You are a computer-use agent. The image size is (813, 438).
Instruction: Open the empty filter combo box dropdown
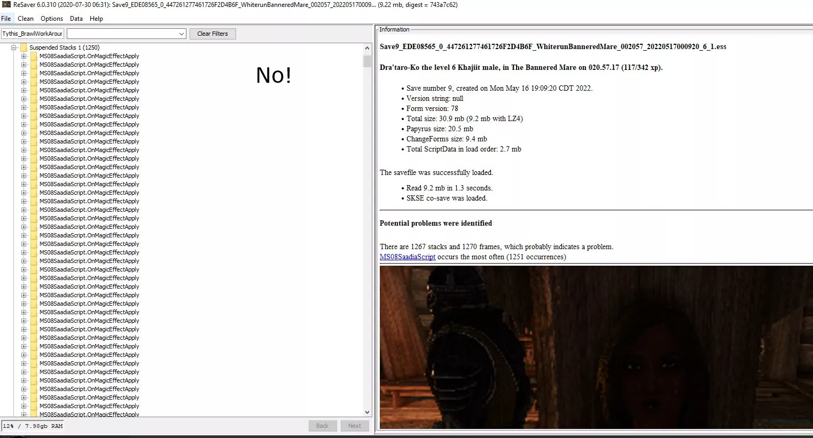pyautogui.click(x=181, y=34)
